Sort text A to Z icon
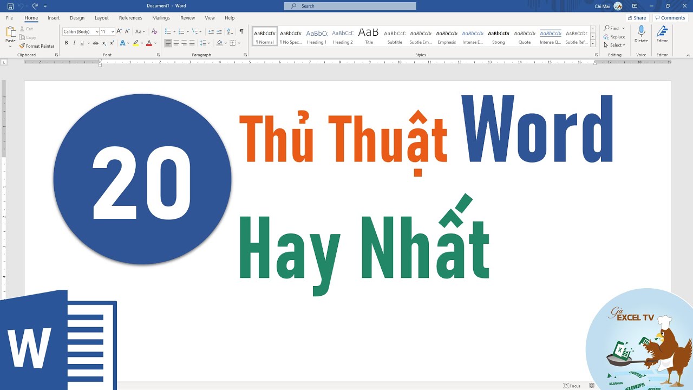This screenshot has height=390, width=693. (x=230, y=31)
